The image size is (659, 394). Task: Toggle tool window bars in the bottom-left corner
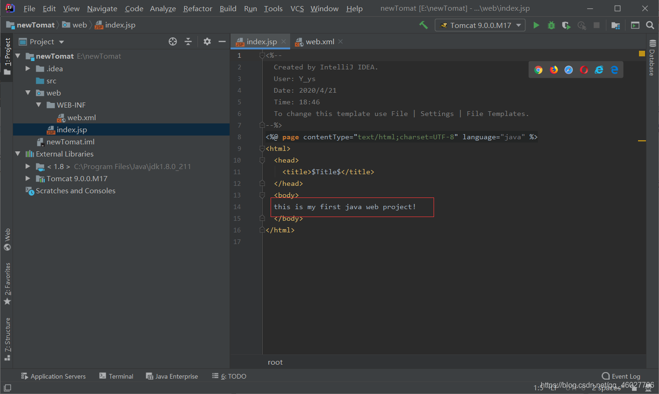[x=7, y=387]
